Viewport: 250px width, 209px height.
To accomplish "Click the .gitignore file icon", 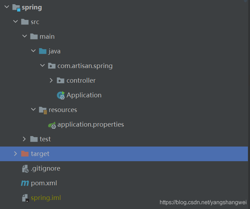I will [x=25, y=169].
